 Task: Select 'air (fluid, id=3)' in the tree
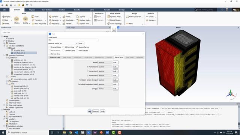click(19, 51)
